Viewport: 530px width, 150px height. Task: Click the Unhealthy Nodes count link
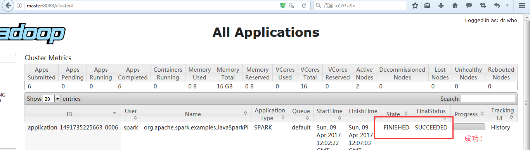[x=456, y=86]
